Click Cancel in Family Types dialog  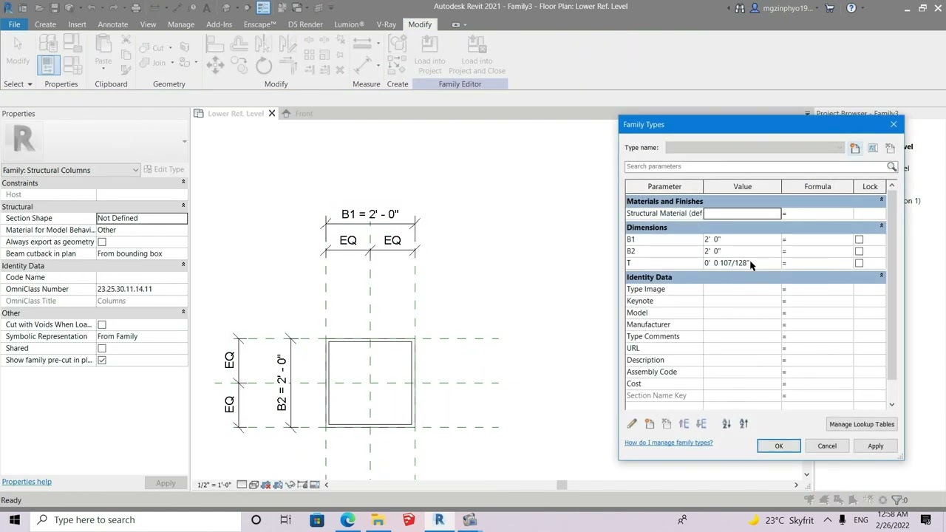827,446
